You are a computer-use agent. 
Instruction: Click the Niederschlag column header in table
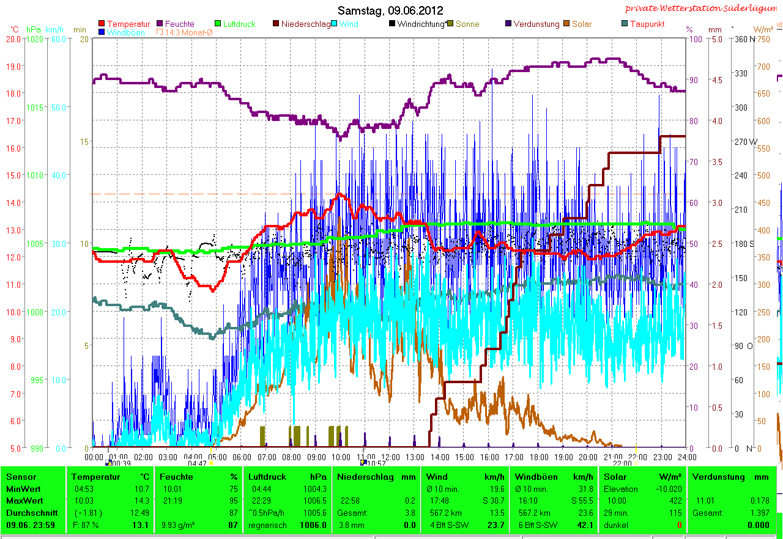[365, 477]
